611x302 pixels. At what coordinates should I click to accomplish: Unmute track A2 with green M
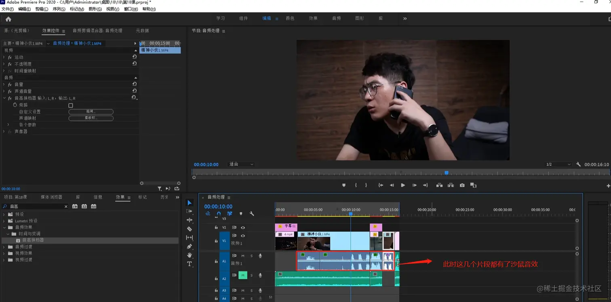(x=243, y=275)
